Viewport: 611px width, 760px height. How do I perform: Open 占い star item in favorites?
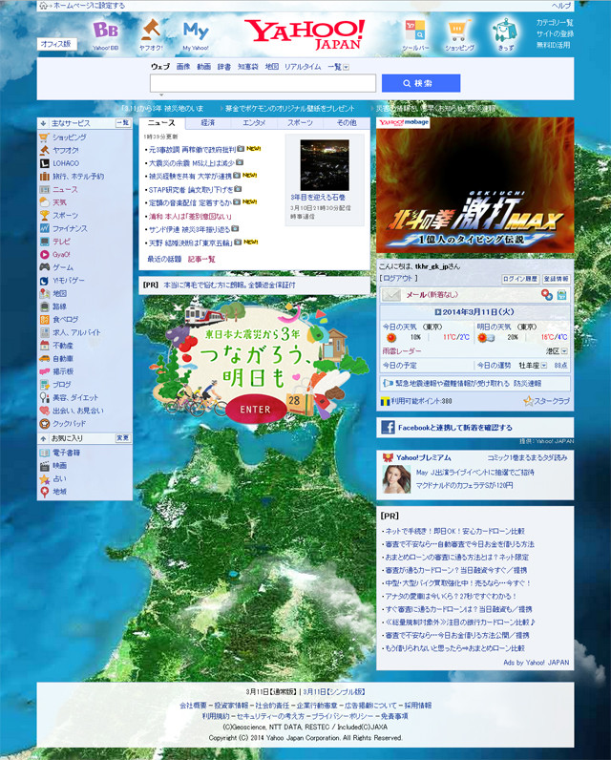click(59, 479)
